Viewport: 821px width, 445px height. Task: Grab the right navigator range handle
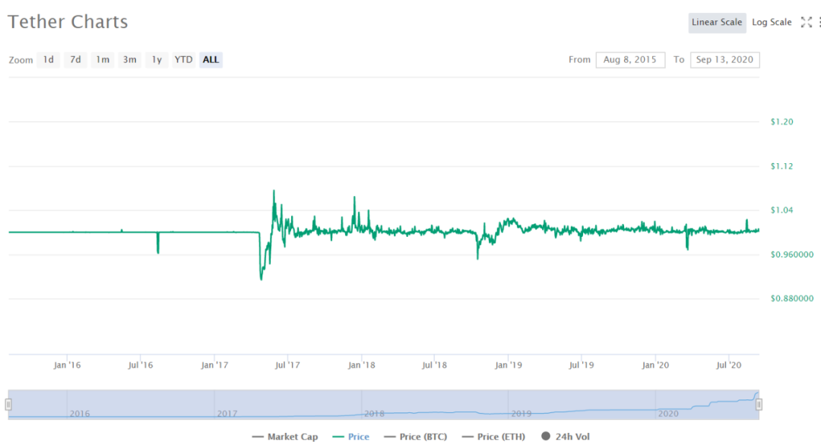[759, 404]
